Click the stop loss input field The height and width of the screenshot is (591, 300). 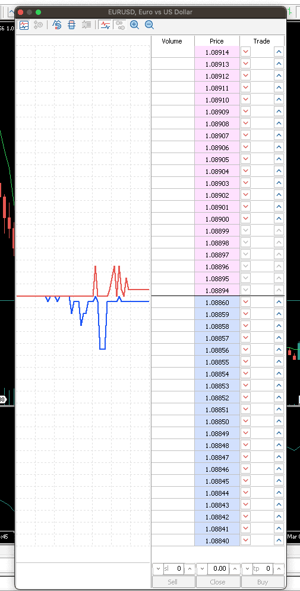(174, 568)
